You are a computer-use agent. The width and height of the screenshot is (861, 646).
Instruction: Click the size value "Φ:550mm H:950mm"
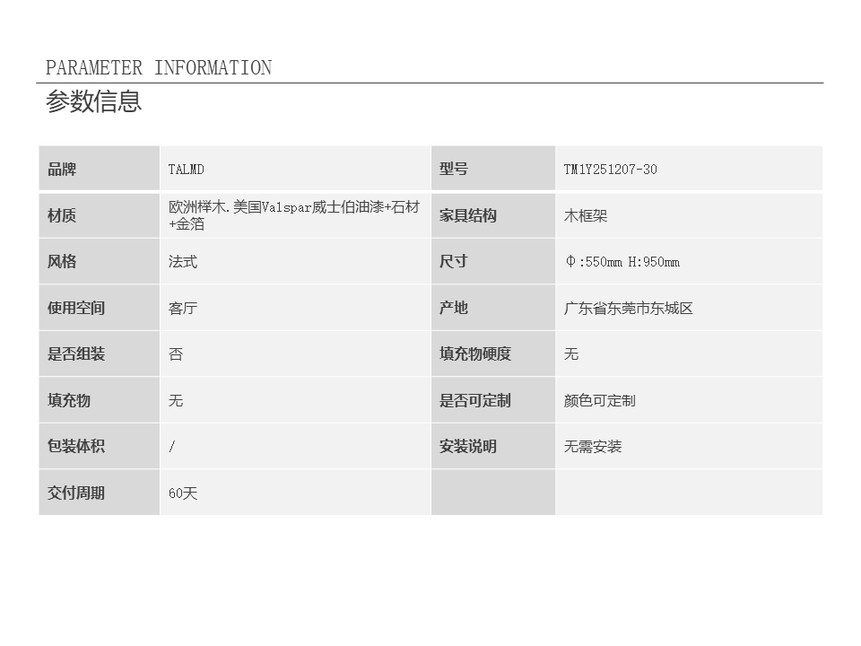622,262
